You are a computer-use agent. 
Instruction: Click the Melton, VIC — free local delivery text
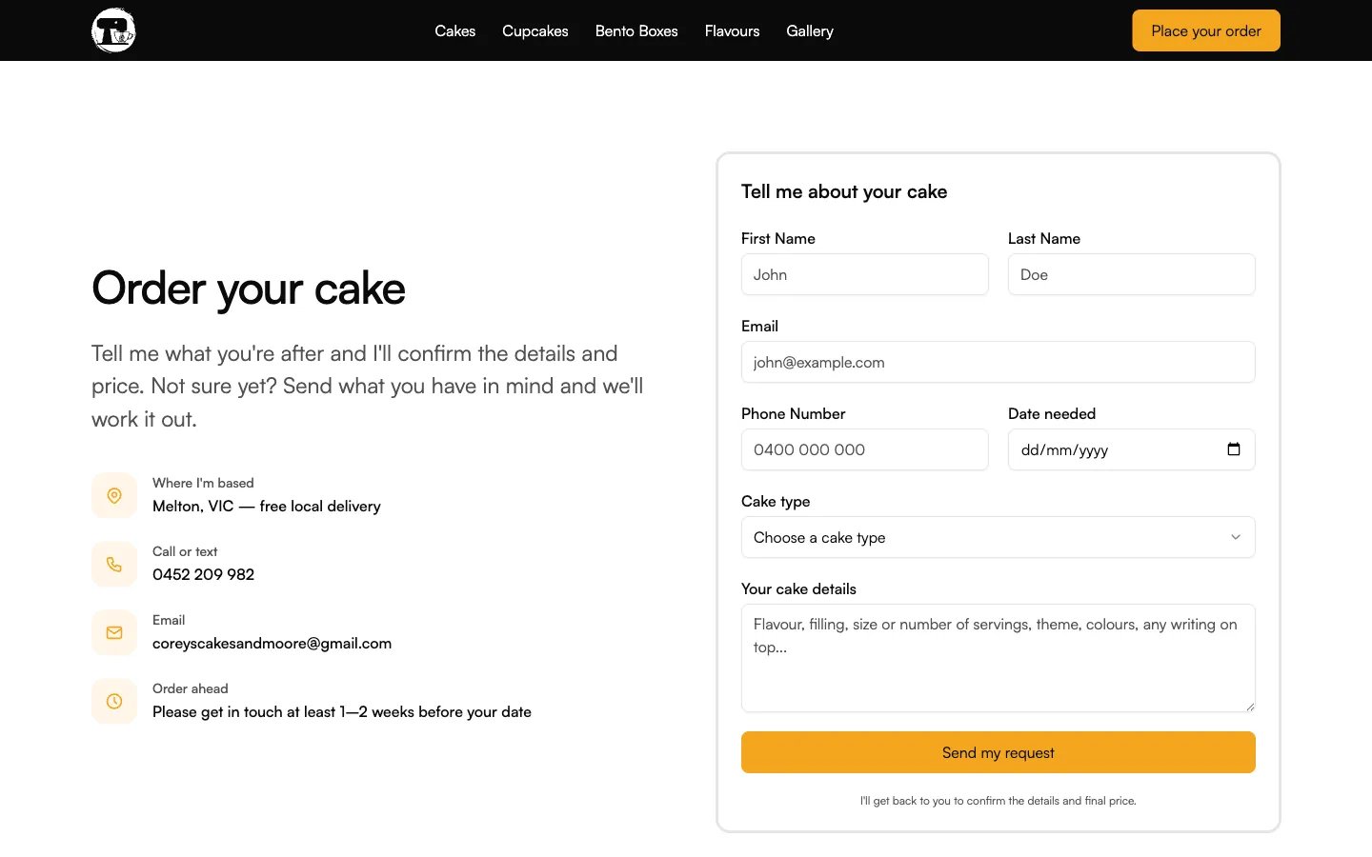click(267, 506)
